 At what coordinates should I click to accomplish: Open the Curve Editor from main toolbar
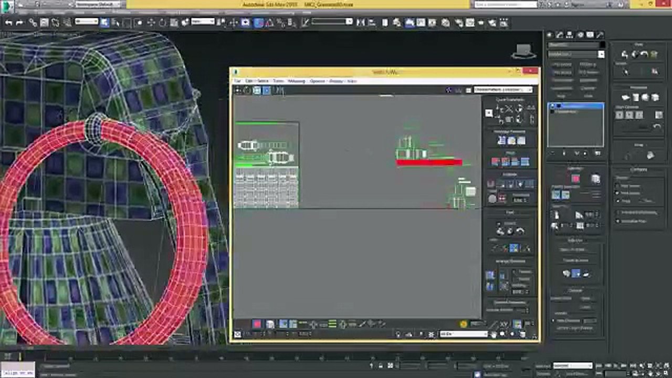421,23
